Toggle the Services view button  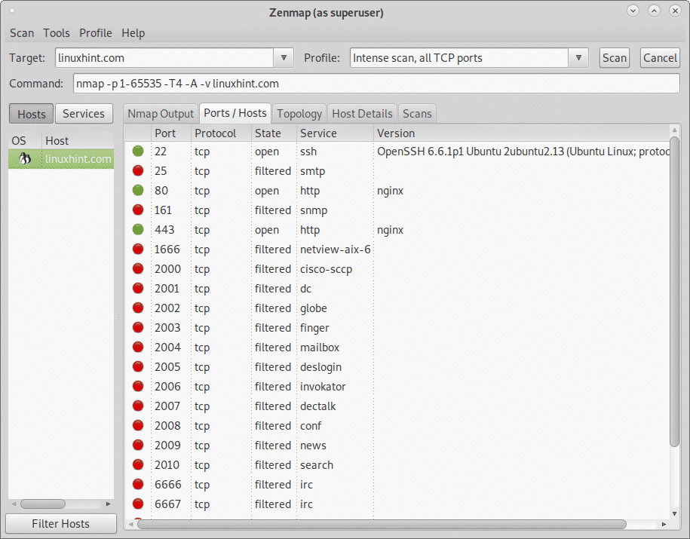[x=84, y=114]
